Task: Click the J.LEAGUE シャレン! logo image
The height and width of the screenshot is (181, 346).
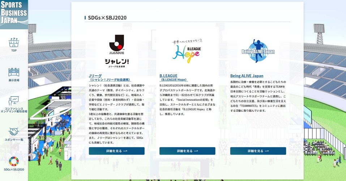Action: 117,51
